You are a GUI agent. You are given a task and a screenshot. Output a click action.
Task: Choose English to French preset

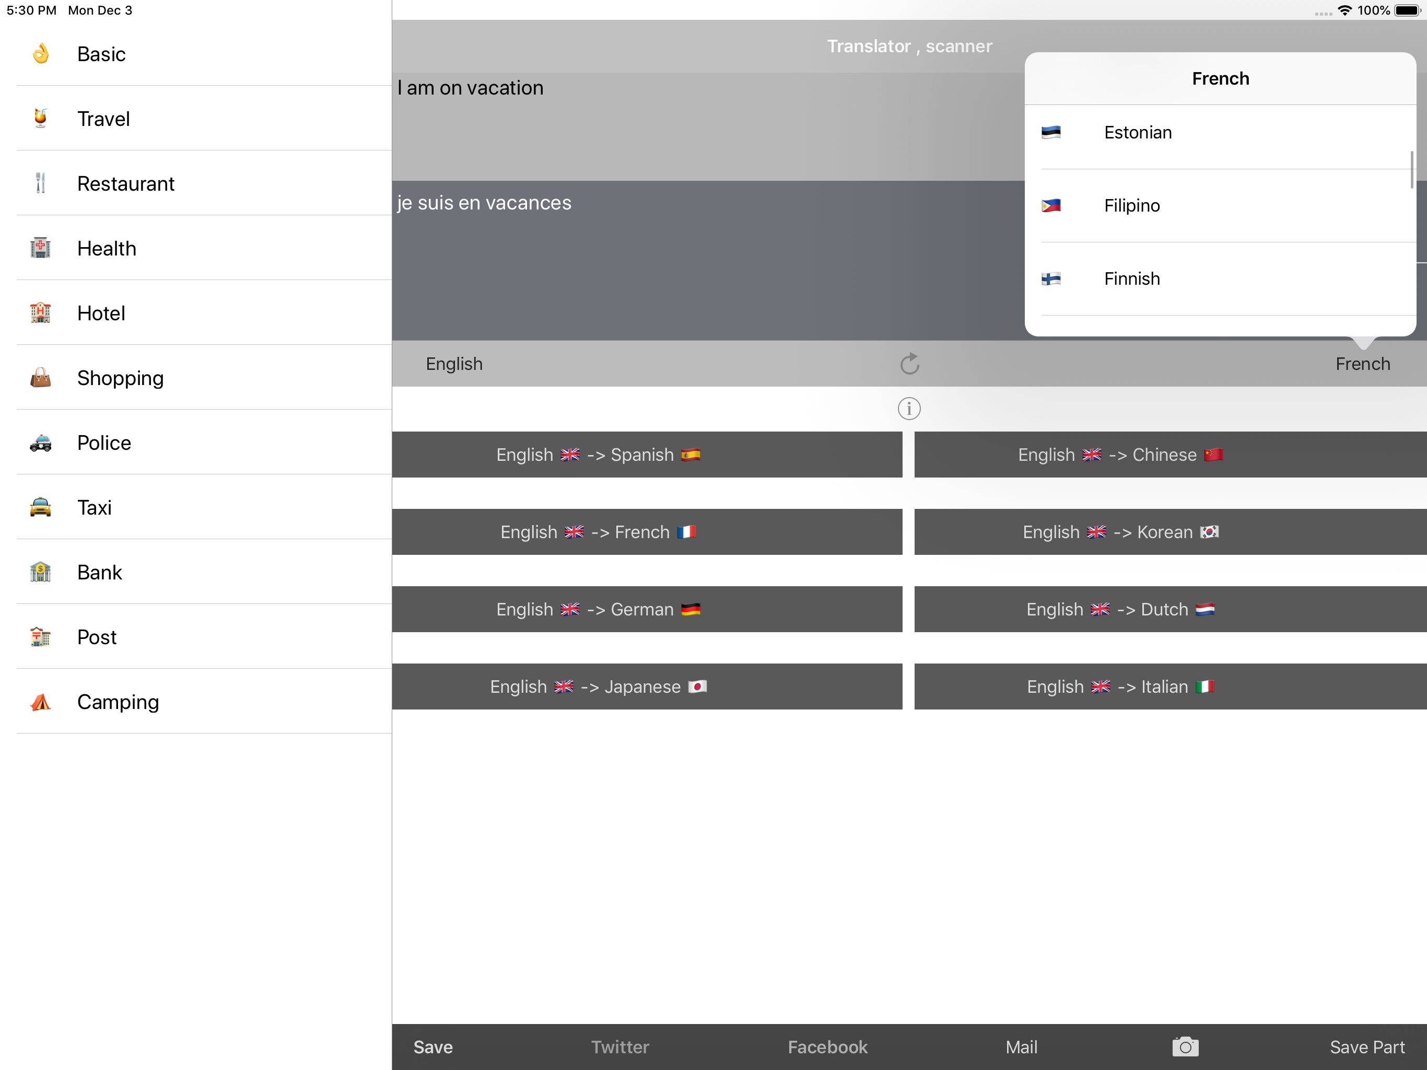pyautogui.click(x=647, y=532)
